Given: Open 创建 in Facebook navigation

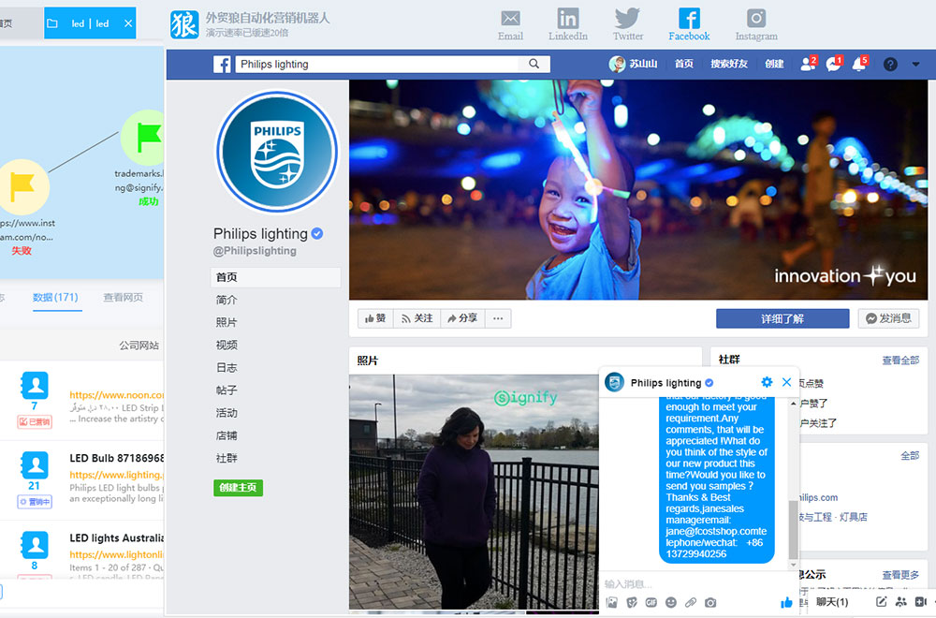Looking at the screenshot, I should point(774,64).
